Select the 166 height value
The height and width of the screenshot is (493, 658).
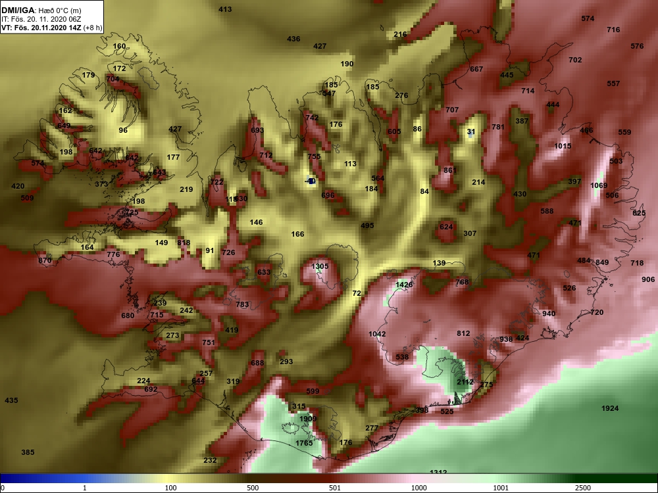point(297,234)
